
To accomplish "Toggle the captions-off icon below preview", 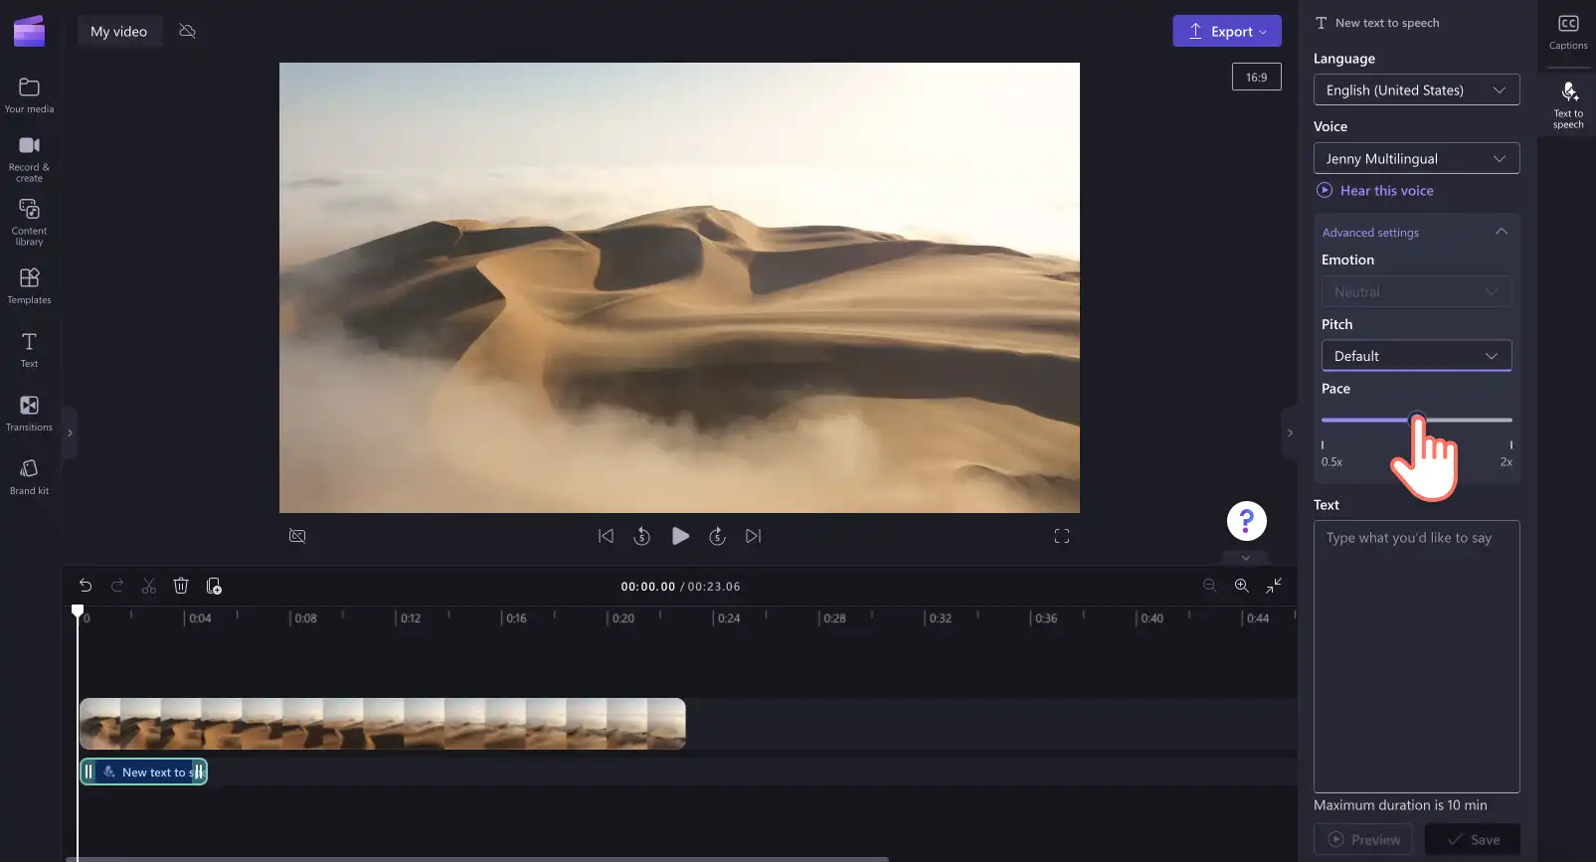I will pyautogui.click(x=297, y=536).
